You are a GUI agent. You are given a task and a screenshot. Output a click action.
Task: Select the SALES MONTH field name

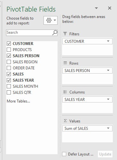25,86
